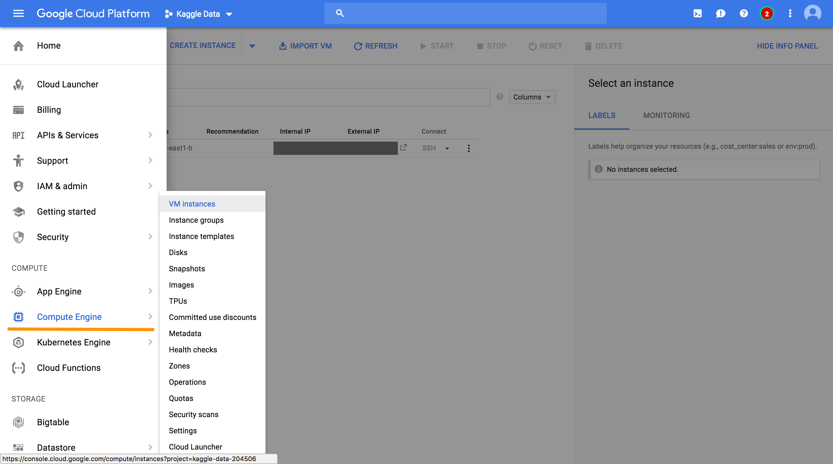833x464 pixels.
Task: Click the Kubernetes Engine hexagon icon
Action: (19, 343)
